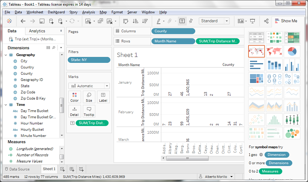
Task: Pause auto updates icon
Action: pyautogui.click(x=60, y=21)
